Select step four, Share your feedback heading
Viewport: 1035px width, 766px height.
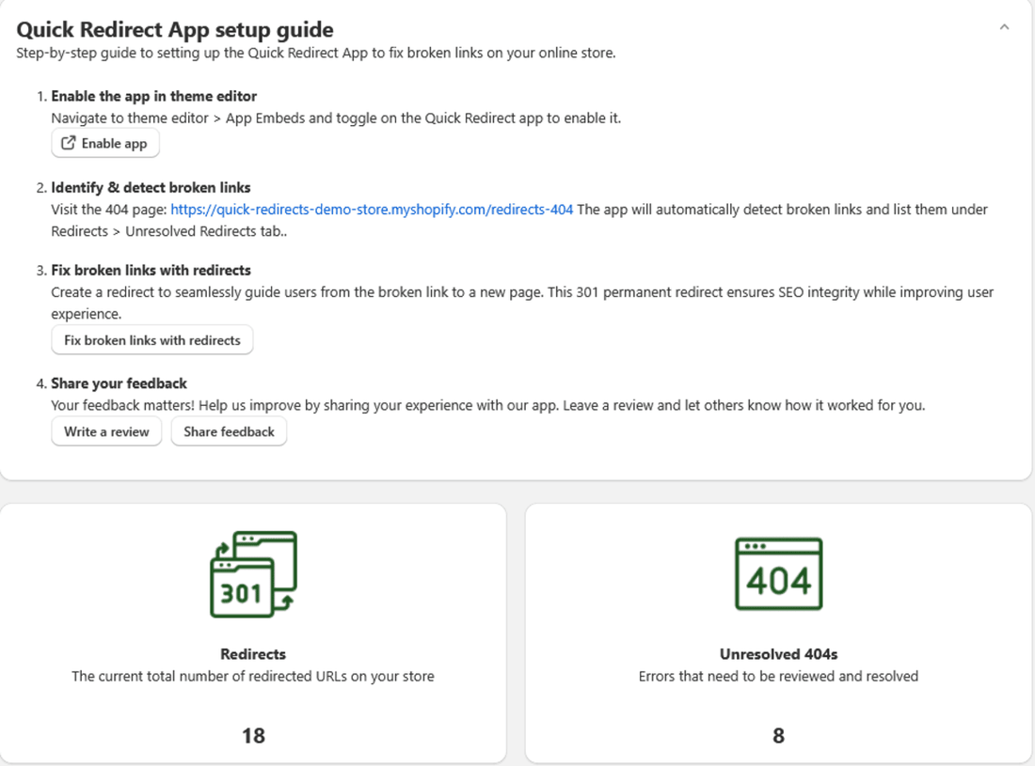click(119, 383)
